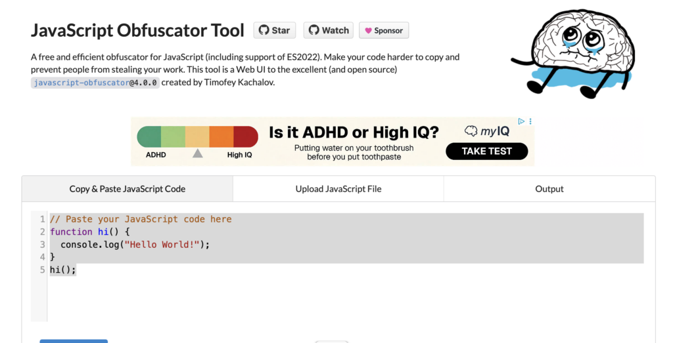
Task: Click the comment line "// Paste your JavaScript code here"
Action: tap(141, 219)
